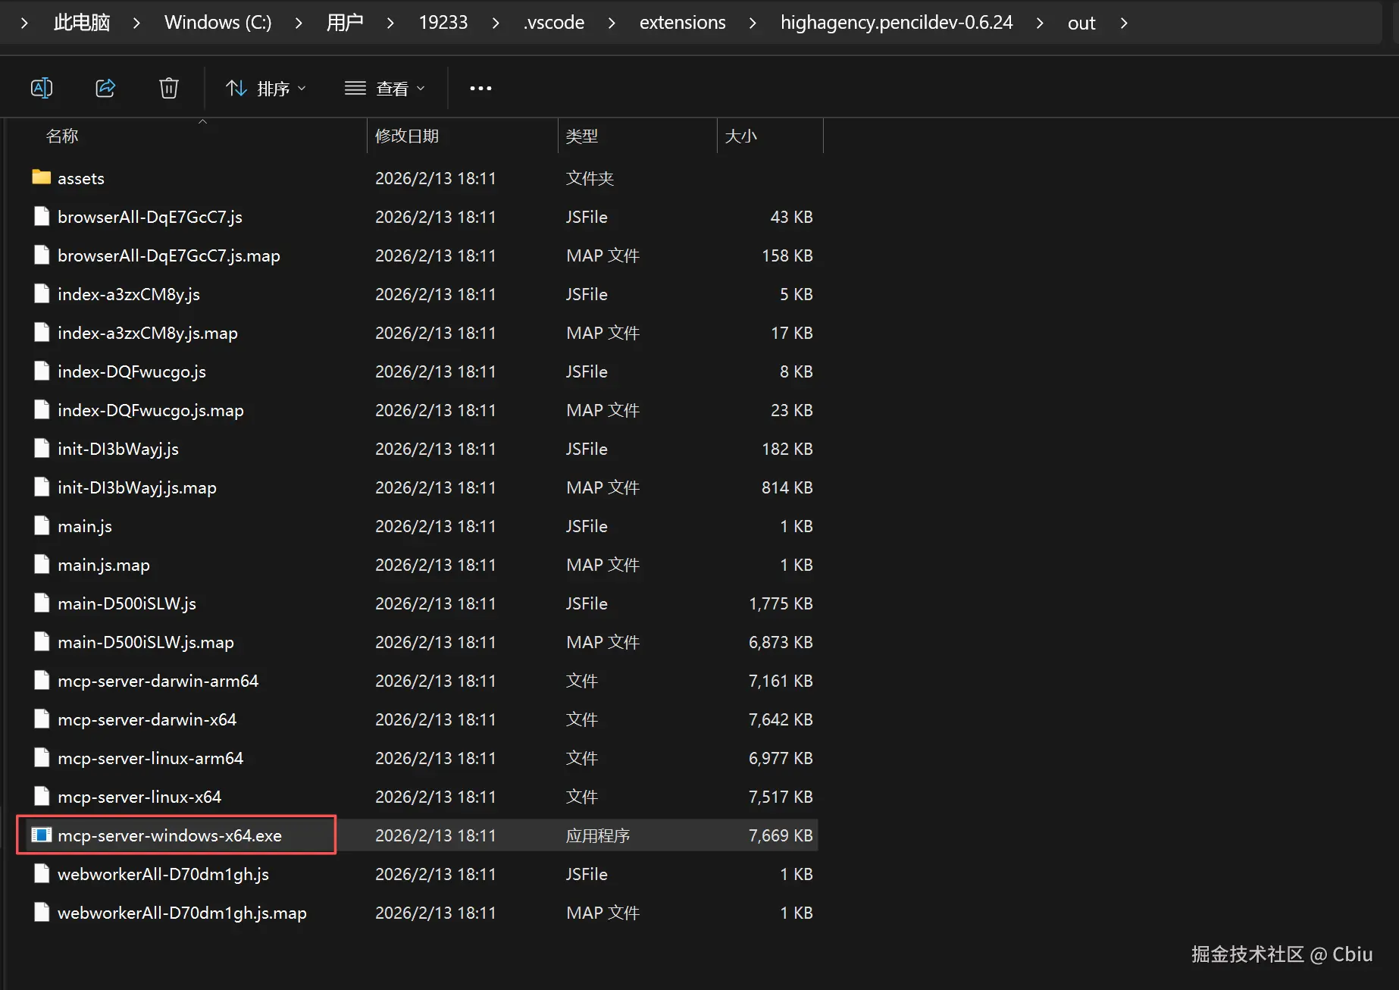Click the mcp-server-windows-x64.exe application icon
1399x990 pixels.
point(41,835)
